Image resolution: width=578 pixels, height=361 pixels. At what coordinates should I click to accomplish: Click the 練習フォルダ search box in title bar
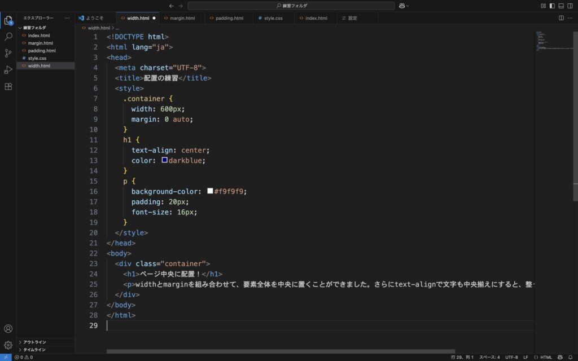point(291,6)
